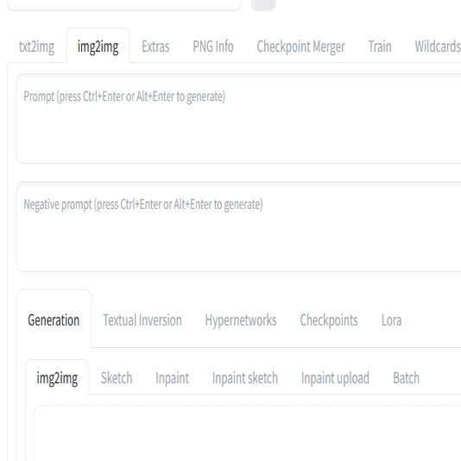Select the main img2img tab beside txt2img

tap(98, 47)
